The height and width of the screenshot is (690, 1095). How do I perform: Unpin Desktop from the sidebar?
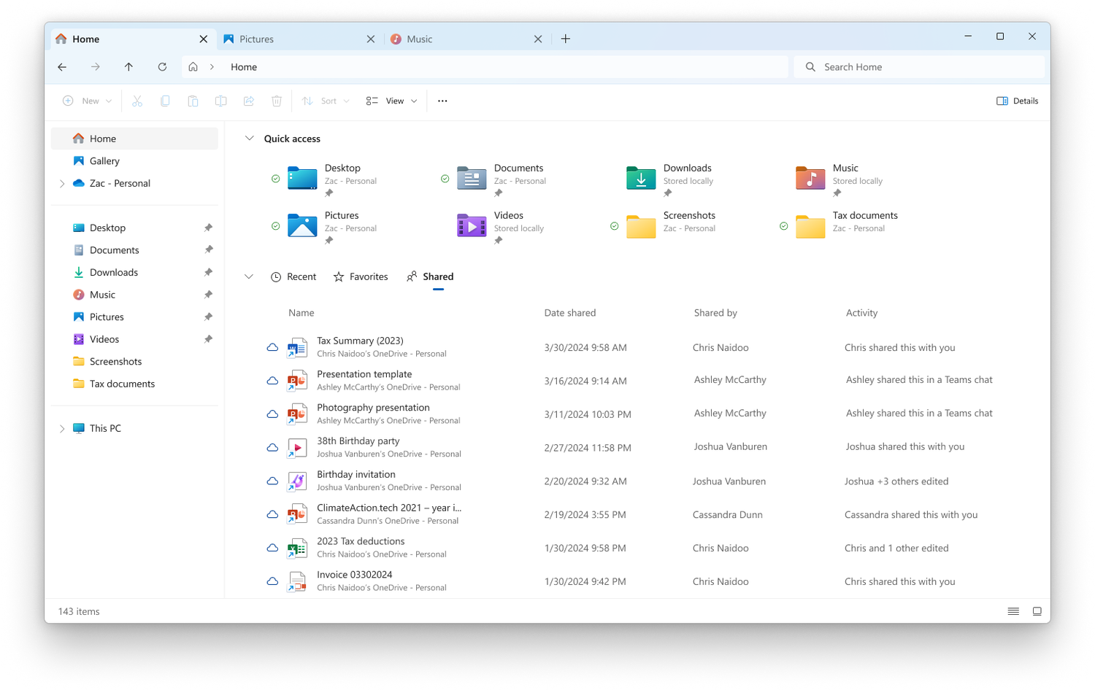pyautogui.click(x=208, y=228)
